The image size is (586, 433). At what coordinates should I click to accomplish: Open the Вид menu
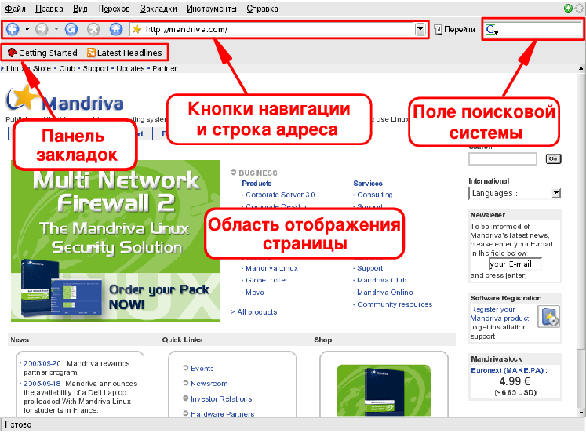click(80, 9)
